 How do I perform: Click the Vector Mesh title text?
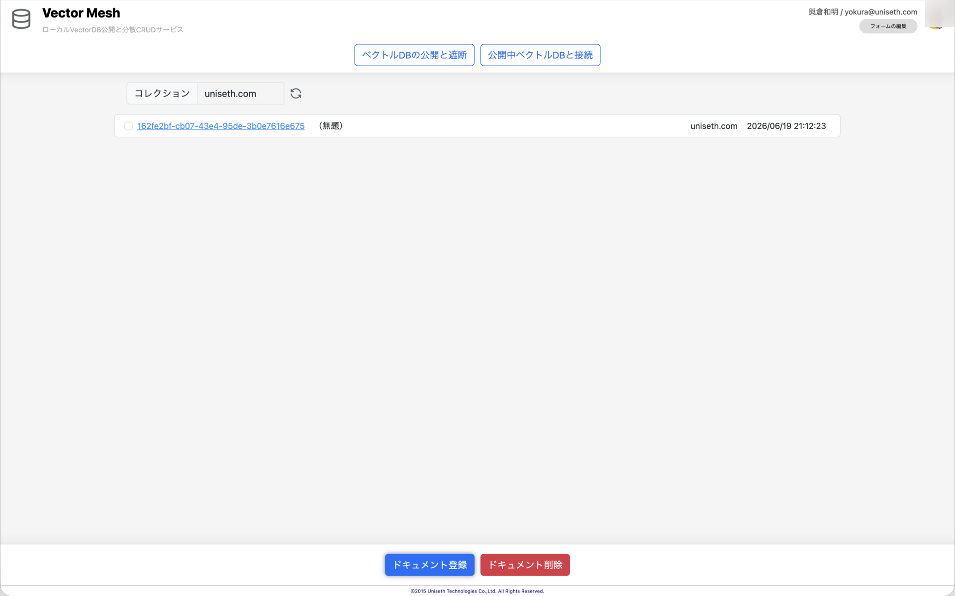(x=81, y=13)
